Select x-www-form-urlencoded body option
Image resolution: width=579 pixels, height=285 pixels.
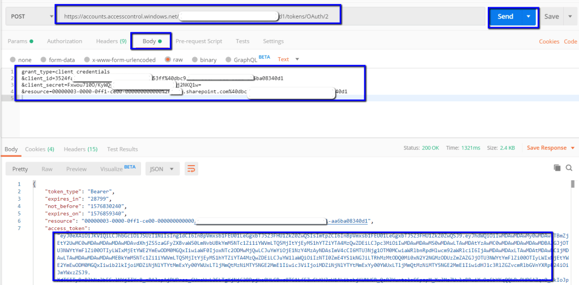(87, 59)
